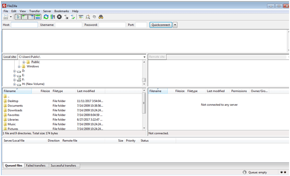Click the Password input field
Viewport: 290px width, 176px height.
click(x=112, y=25)
